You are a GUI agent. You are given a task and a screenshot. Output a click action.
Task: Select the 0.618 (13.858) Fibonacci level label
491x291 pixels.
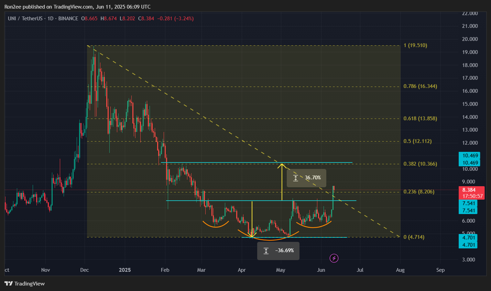tap(420, 119)
